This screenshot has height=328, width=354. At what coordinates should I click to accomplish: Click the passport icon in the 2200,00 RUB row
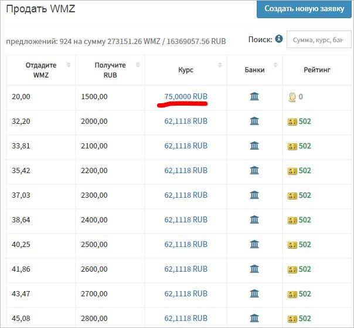tap(292, 171)
